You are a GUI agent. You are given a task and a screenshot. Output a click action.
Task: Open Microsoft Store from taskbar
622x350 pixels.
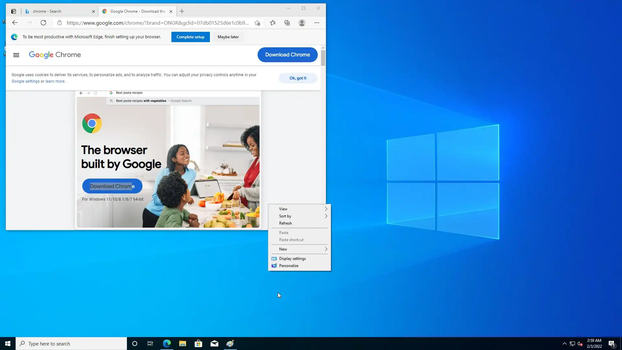tap(198, 344)
